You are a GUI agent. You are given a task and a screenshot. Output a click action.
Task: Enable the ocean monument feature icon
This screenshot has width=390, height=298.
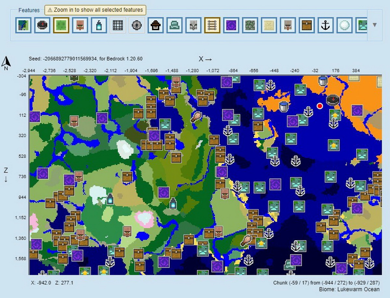click(174, 25)
